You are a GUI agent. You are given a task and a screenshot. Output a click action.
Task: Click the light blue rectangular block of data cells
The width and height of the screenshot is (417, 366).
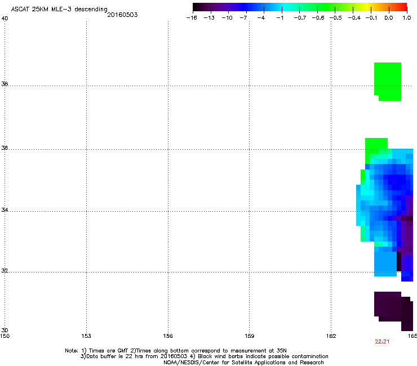(385, 264)
